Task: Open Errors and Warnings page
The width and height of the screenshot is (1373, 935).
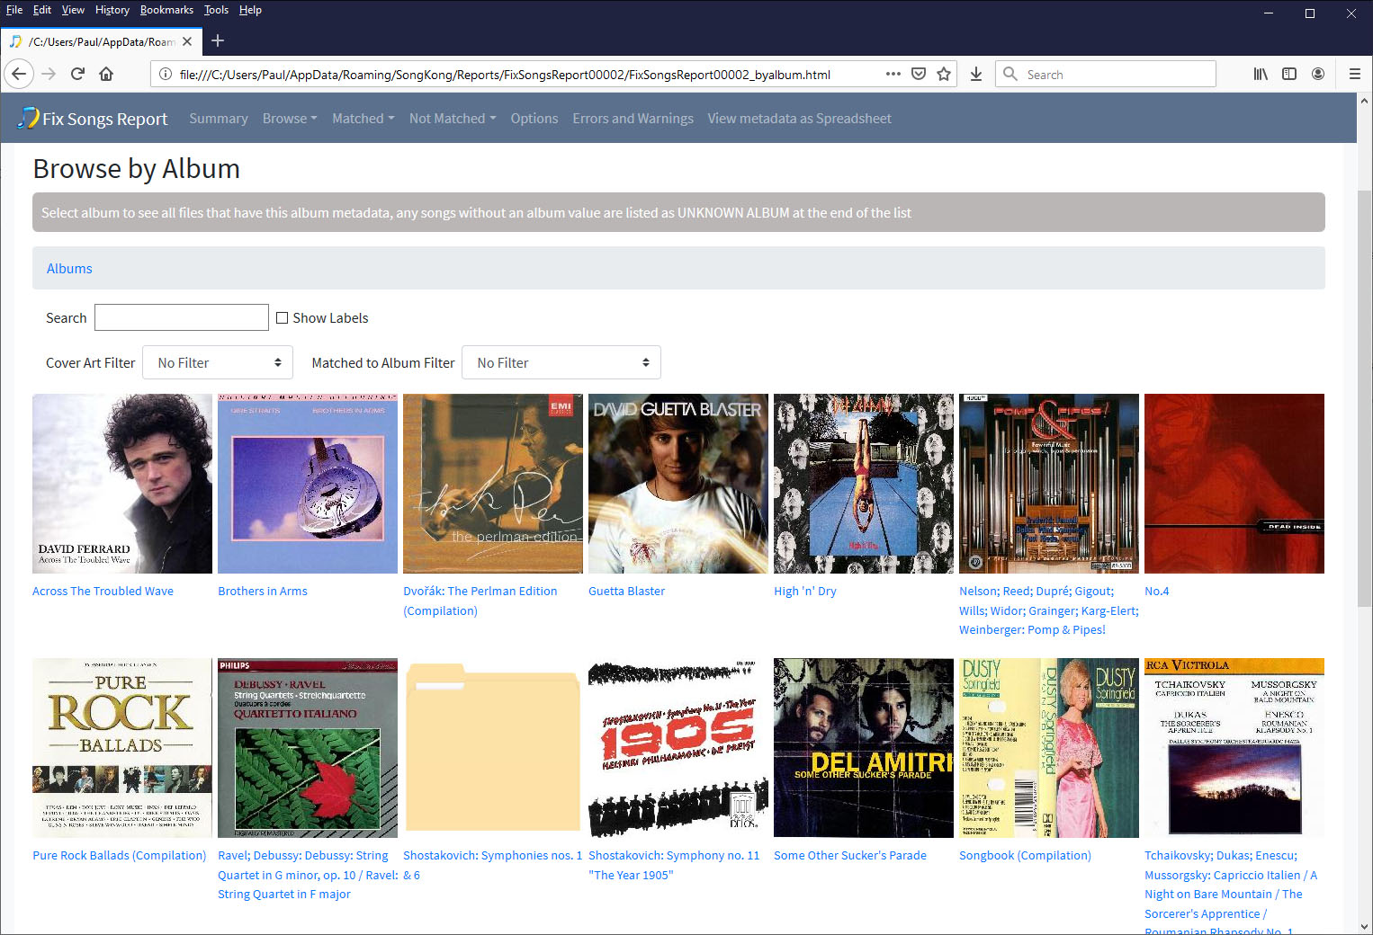Action: pos(633,118)
